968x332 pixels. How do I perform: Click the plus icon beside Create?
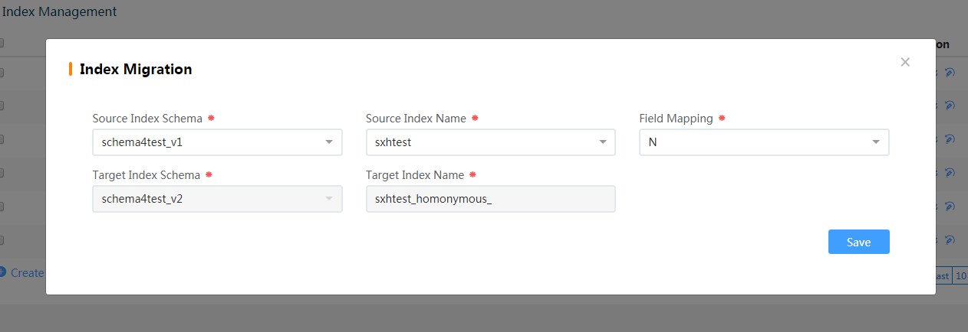[x=2, y=272]
